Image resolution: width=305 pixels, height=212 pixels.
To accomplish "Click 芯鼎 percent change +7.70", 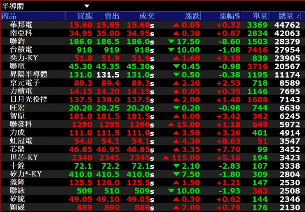I will (x=228, y=149).
